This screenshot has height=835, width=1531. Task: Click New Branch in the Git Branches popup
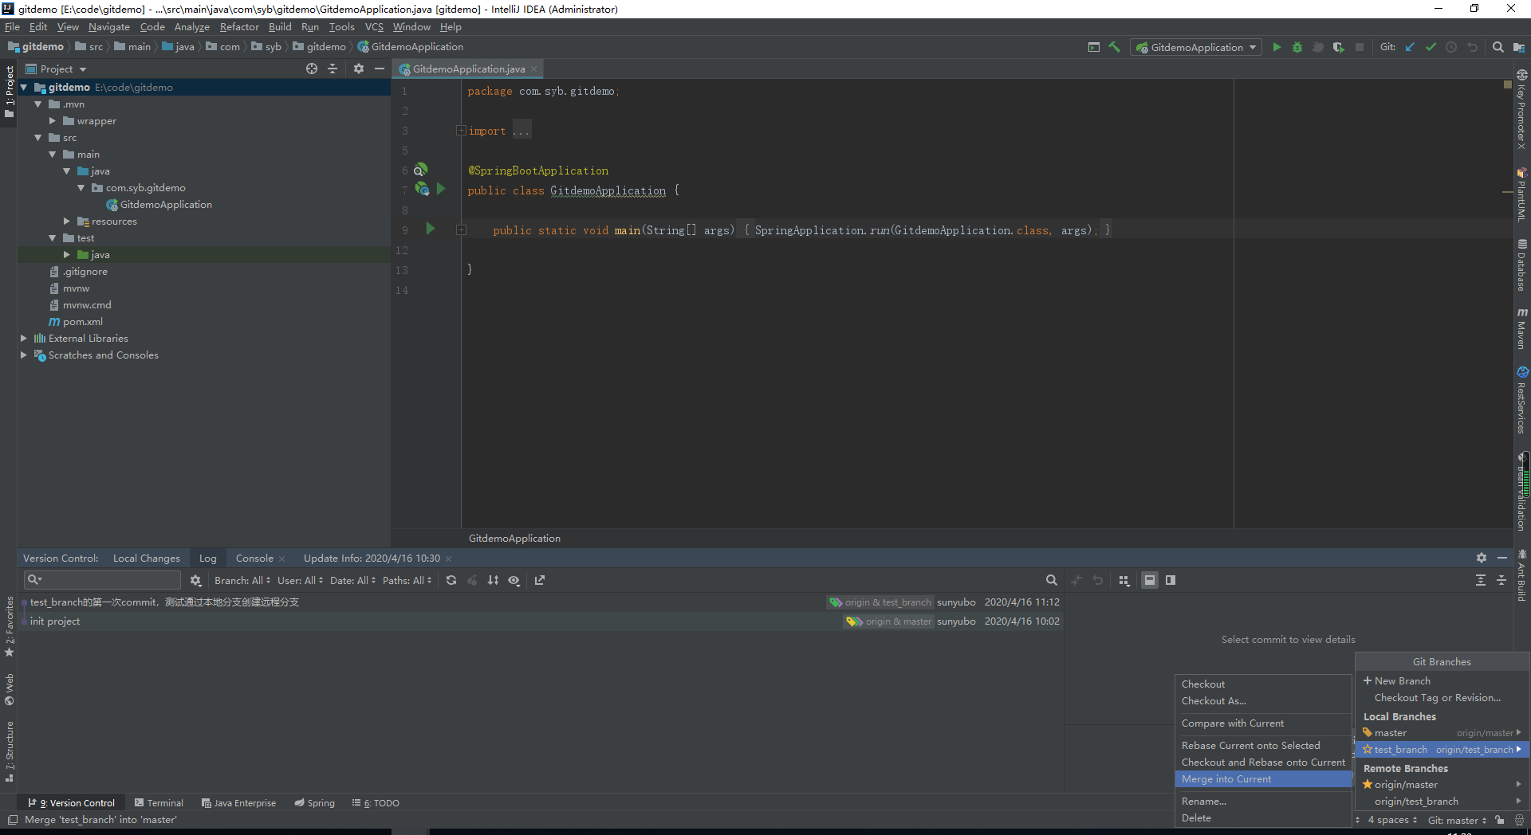pyautogui.click(x=1442, y=680)
